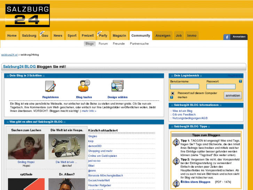Image resolution: width=253 pixels, height=190 pixels.
Task: Open the 'loop' blog link
Action: point(91,141)
